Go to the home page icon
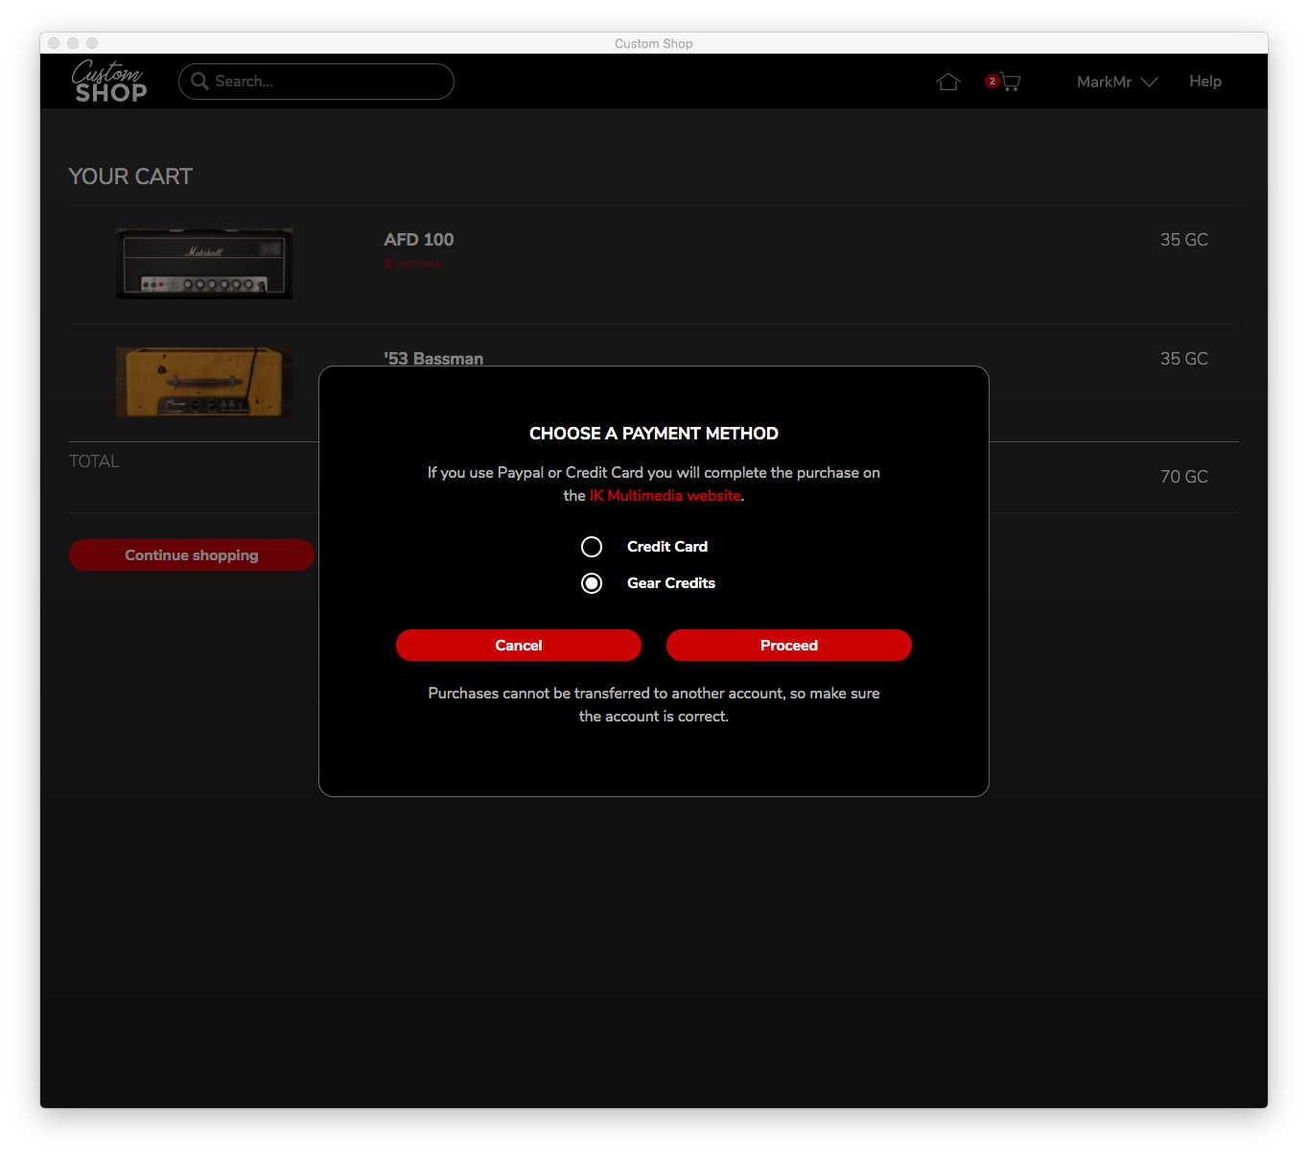1308x1156 pixels. click(947, 82)
